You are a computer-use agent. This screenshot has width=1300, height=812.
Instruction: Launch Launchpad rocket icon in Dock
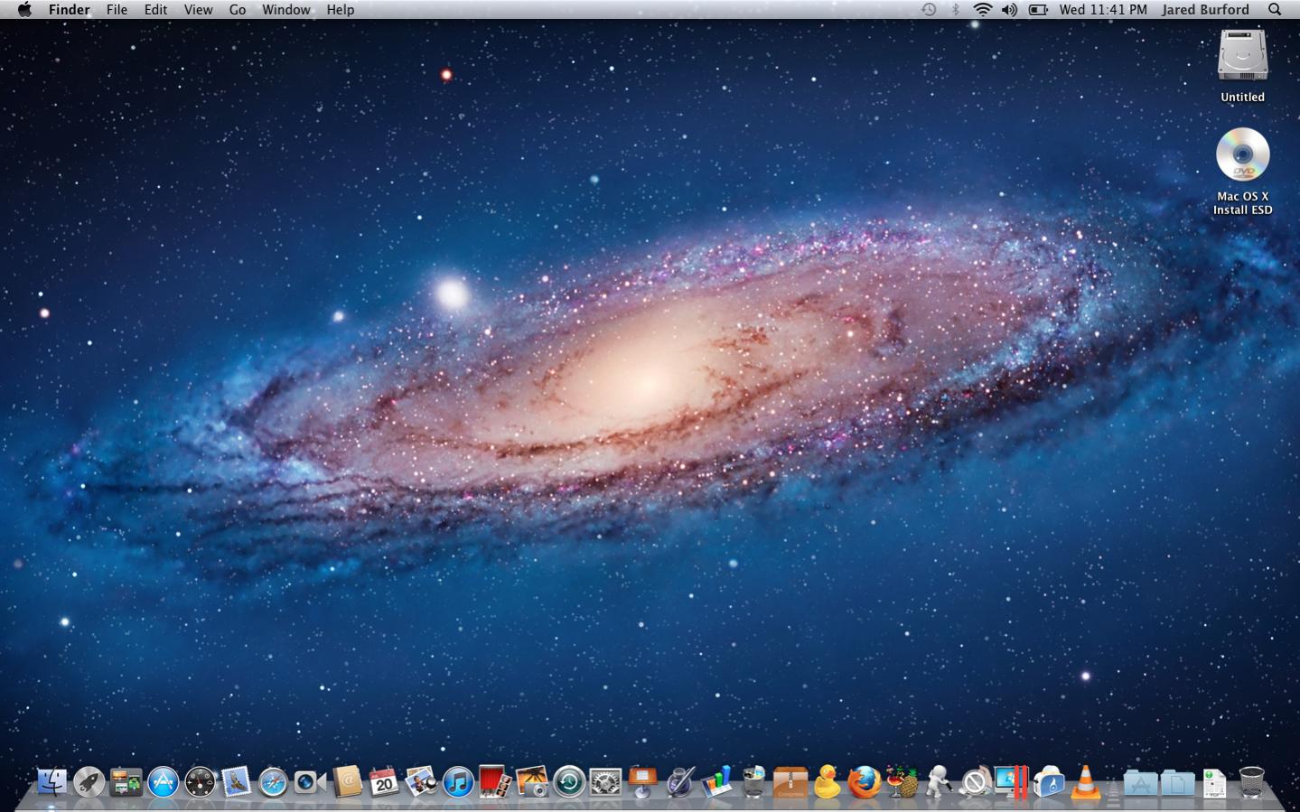coord(89,781)
